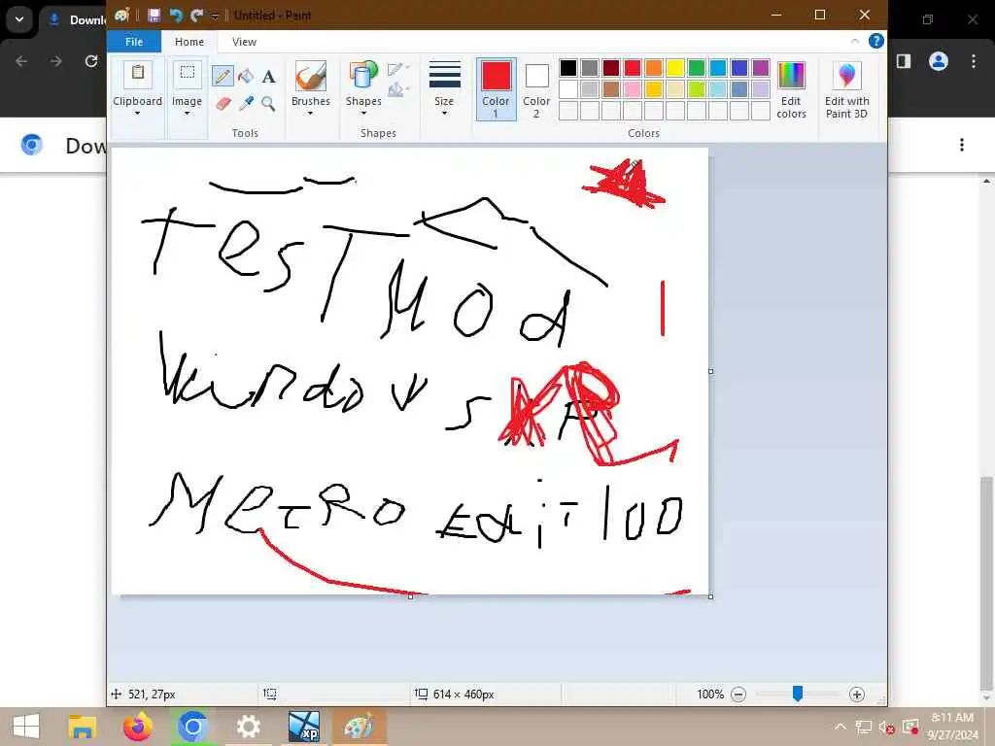Expand the Shapes dropdown arrow
This screenshot has height=746, width=995.
[363, 114]
